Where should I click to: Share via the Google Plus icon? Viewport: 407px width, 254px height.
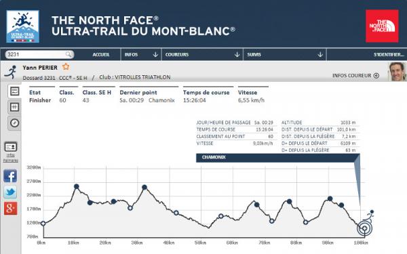10,209
